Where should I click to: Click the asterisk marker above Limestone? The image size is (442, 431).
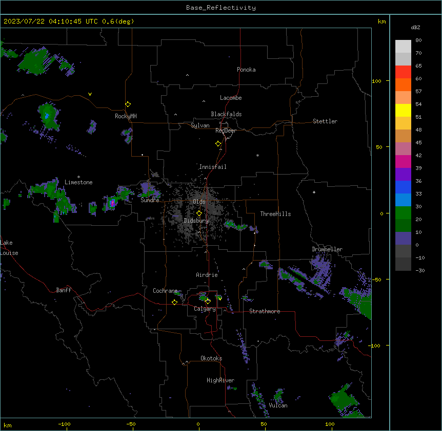click(78, 177)
